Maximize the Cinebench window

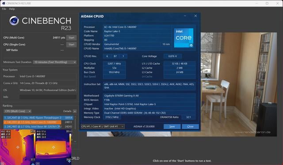click(267, 3)
